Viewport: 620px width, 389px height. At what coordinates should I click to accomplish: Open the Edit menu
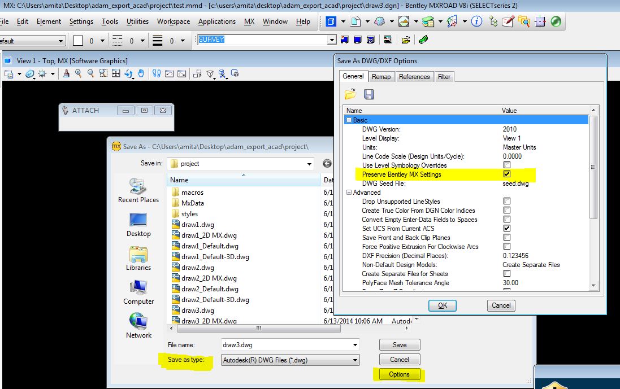coord(23,21)
